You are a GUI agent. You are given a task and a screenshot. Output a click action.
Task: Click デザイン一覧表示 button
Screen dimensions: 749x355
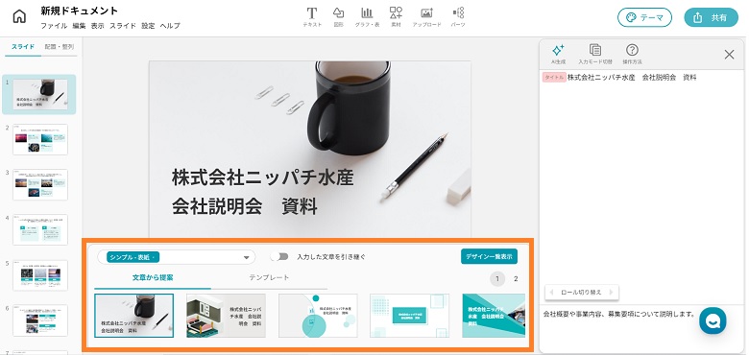(x=489, y=256)
